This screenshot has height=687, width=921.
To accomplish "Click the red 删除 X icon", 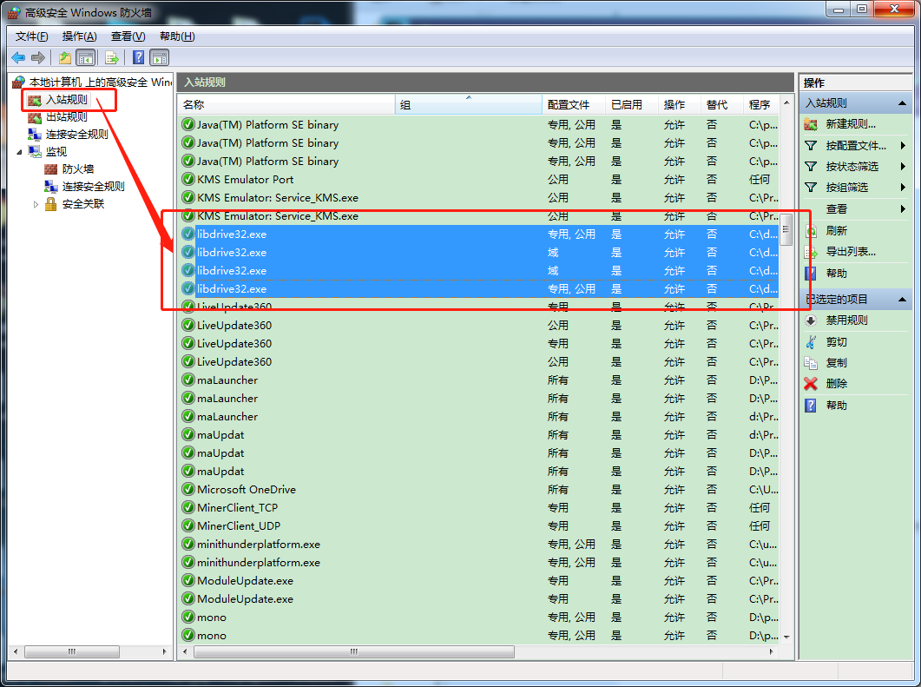I will point(811,384).
